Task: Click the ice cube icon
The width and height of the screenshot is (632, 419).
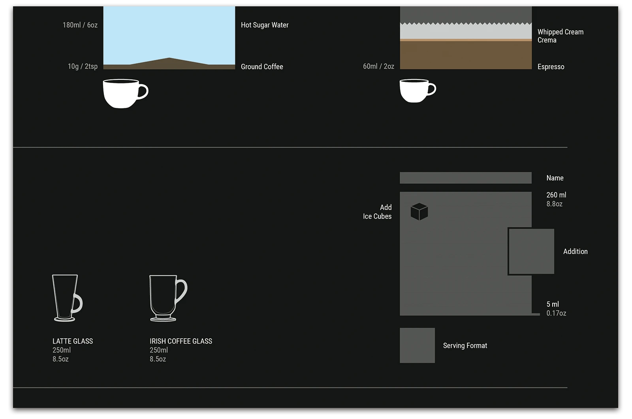Action: 419,212
